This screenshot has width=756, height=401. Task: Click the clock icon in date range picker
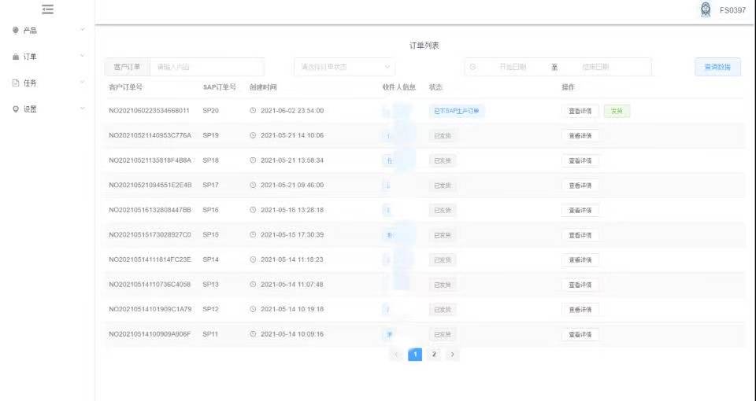click(472, 67)
